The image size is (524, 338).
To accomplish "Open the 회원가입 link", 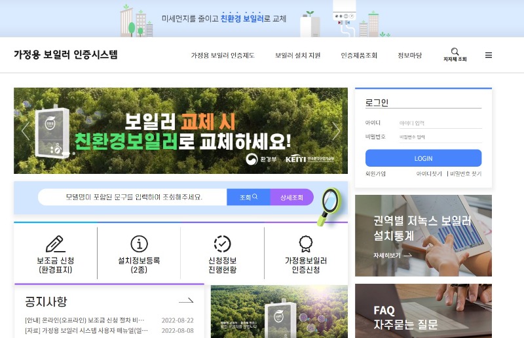I will (375, 173).
